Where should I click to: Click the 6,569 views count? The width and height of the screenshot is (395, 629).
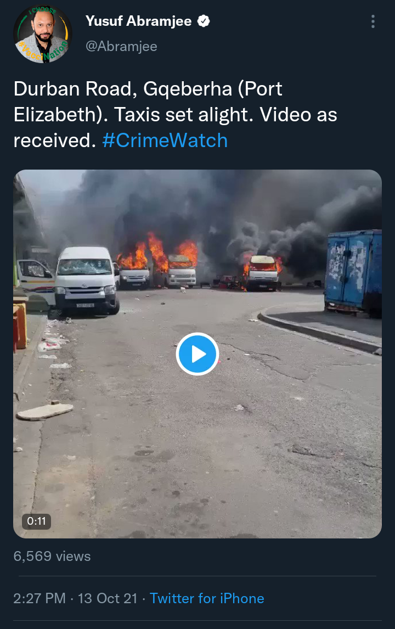[x=52, y=556]
